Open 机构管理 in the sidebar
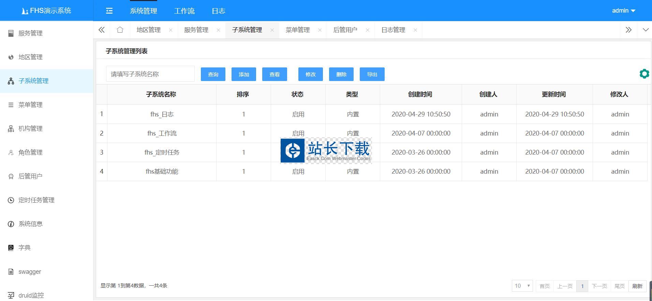The height and width of the screenshot is (301, 652). [30, 129]
